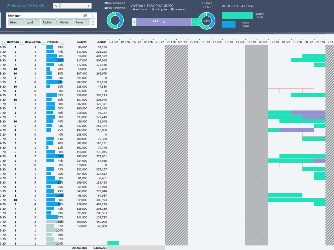Click the green Budget 20.2M bar
This screenshot has width=334, height=250.
coord(237,16)
